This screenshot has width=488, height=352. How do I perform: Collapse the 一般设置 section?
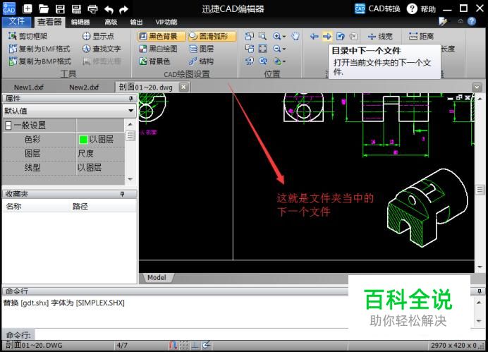pyautogui.click(x=8, y=126)
